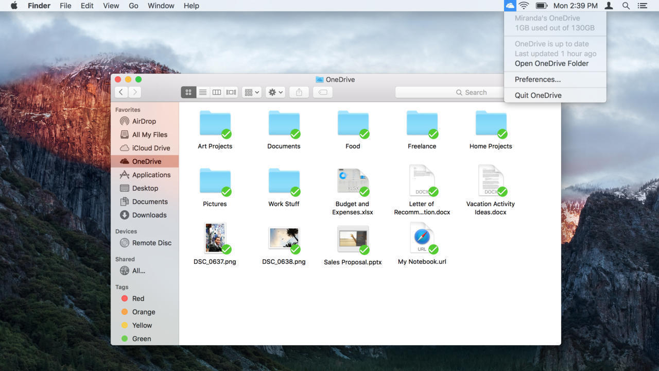Open the Art Projects folder
Image resolution: width=659 pixels, height=371 pixels.
click(x=215, y=124)
